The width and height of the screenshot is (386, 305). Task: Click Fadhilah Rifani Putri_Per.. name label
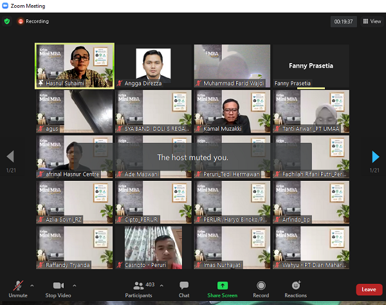(x=314, y=174)
